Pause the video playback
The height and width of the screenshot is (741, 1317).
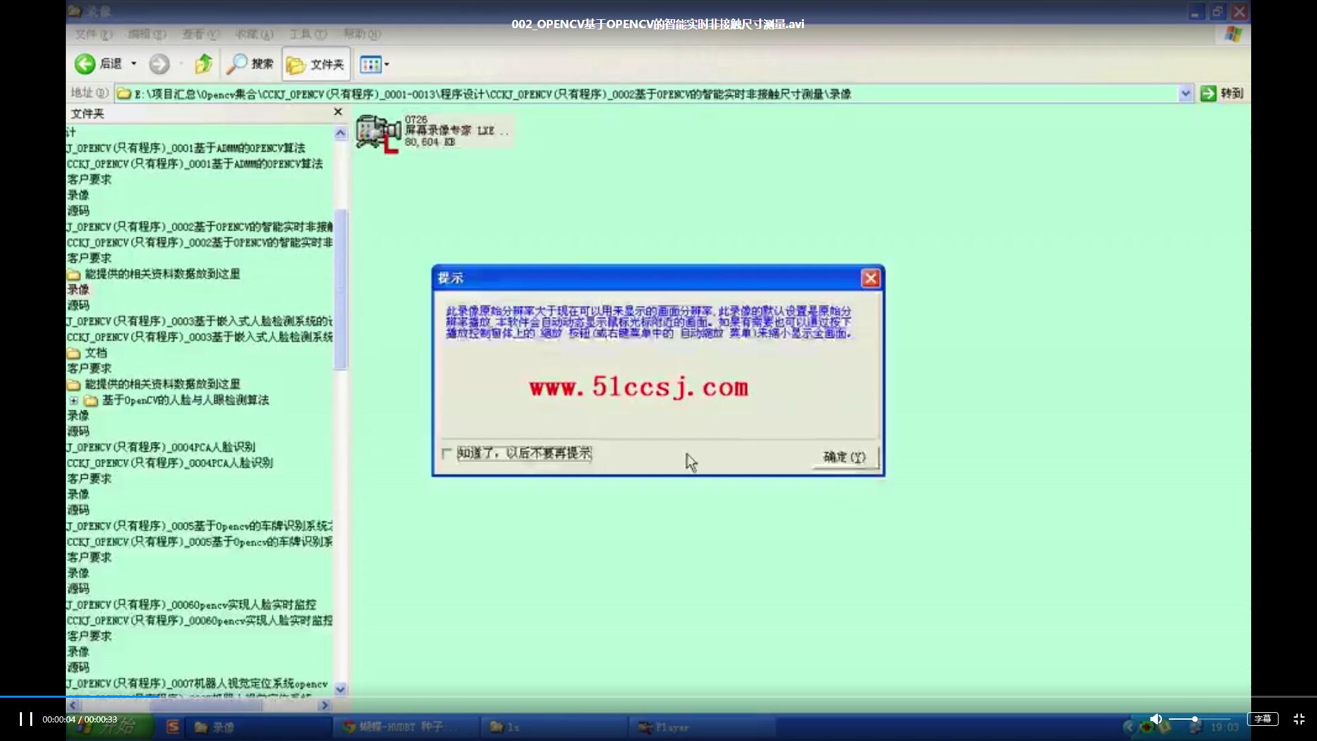[26, 719]
